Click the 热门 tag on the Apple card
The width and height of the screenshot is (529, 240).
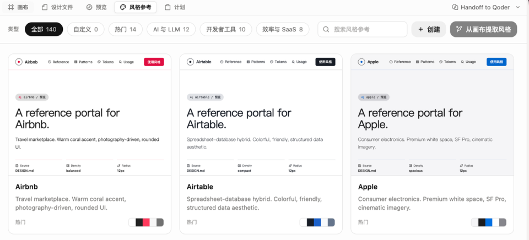pyautogui.click(x=363, y=222)
